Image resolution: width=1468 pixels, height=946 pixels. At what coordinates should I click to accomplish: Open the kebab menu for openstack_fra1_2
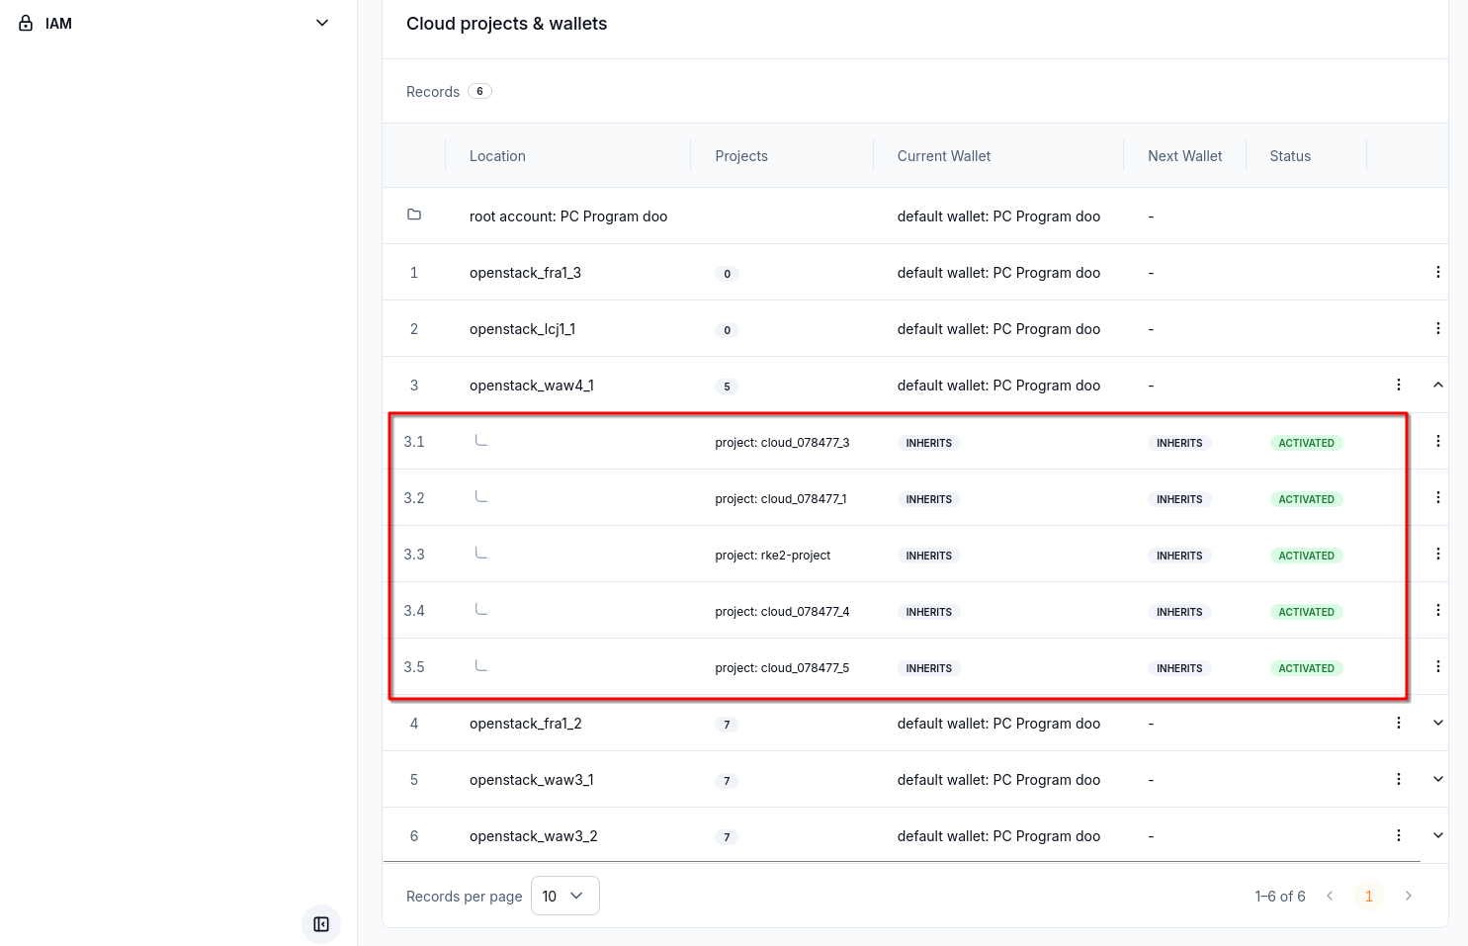(x=1398, y=723)
